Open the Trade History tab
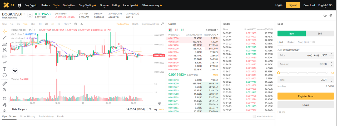Viewport: 337px width, 126px height. coord(46,116)
